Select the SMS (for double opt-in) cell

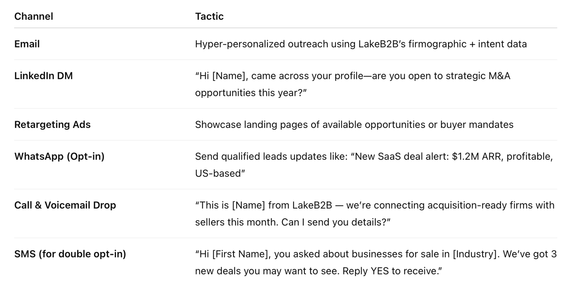click(70, 254)
